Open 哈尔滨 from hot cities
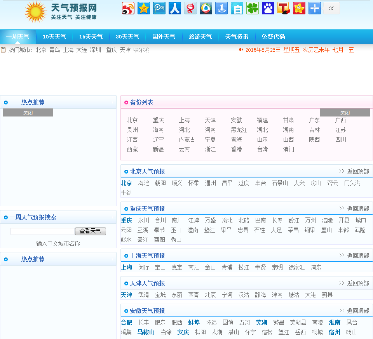Image resolution: width=373 pixels, height=339 pixels. [x=141, y=50]
